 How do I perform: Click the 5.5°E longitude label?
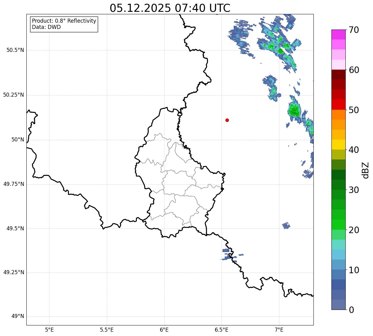(x=107, y=329)
